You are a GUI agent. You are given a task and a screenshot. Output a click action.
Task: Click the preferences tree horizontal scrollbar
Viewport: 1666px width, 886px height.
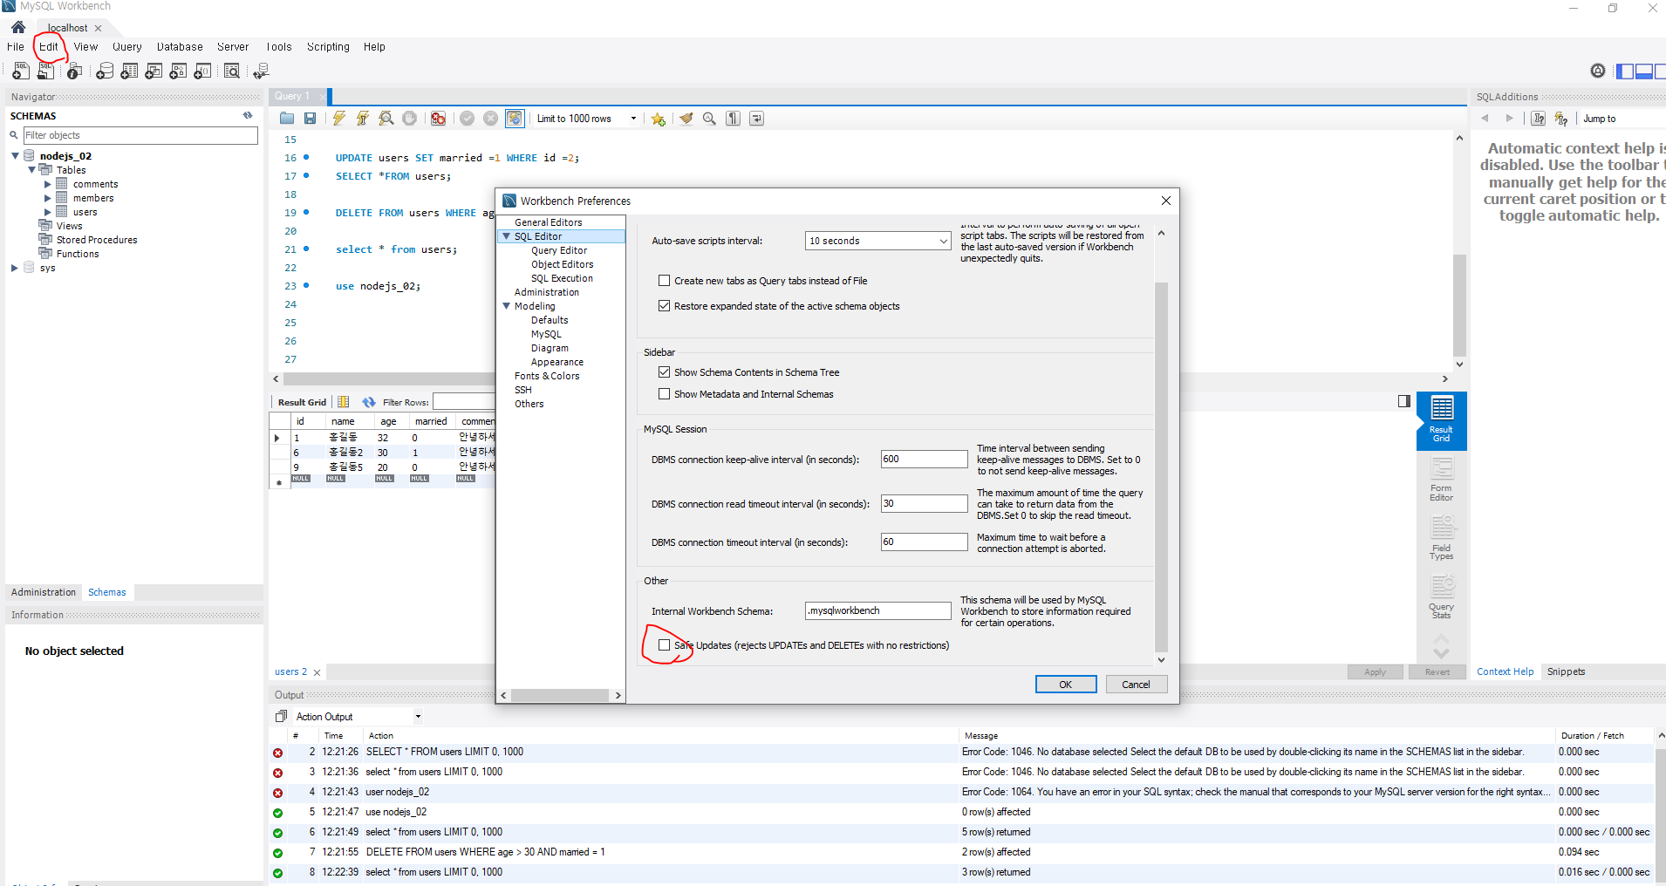point(561,695)
